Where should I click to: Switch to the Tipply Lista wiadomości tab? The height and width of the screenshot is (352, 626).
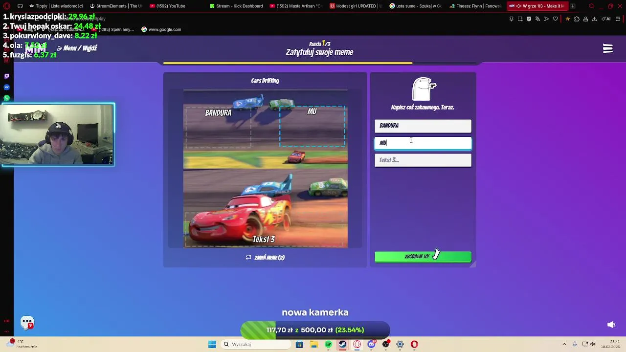[55, 6]
